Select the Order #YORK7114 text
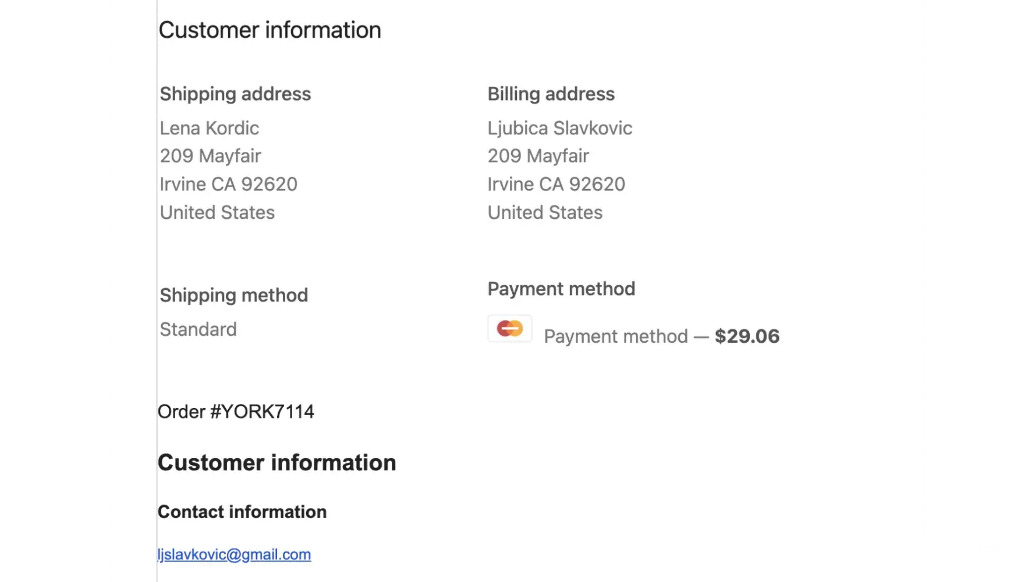 pyautogui.click(x=236, y=412)
